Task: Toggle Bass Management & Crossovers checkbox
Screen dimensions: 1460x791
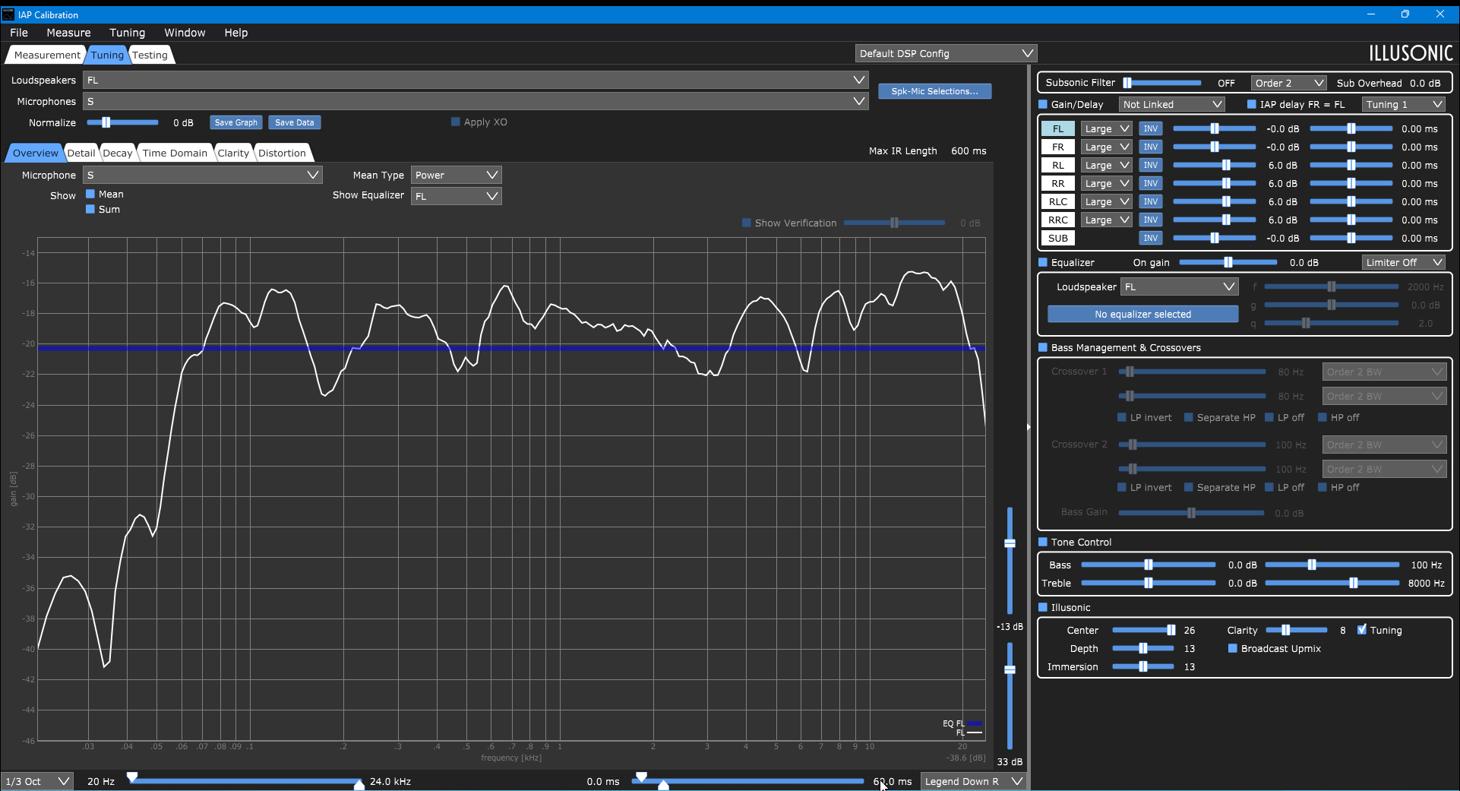Action: coord(1043,347)
